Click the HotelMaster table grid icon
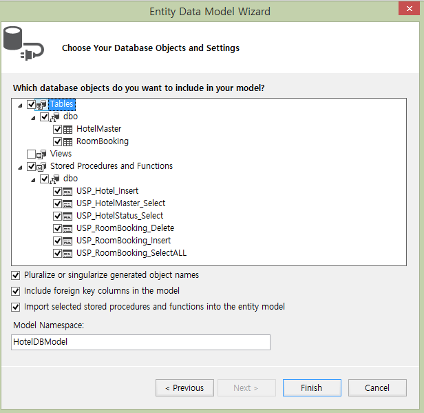The width and height of the screenshot is (424, 413). [68, 130]
